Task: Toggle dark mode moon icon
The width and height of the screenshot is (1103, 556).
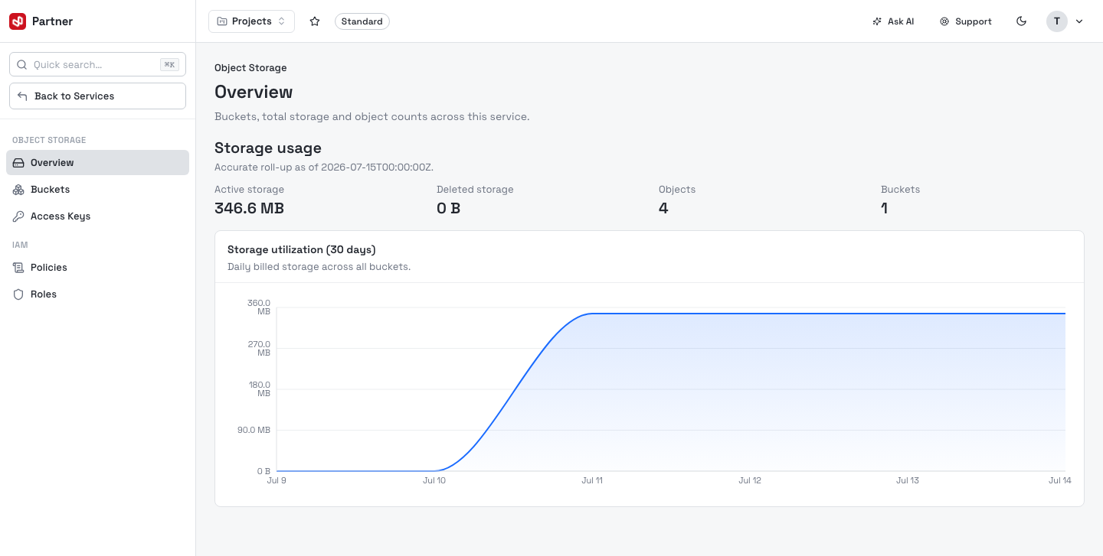Action: coord(1021,21)
